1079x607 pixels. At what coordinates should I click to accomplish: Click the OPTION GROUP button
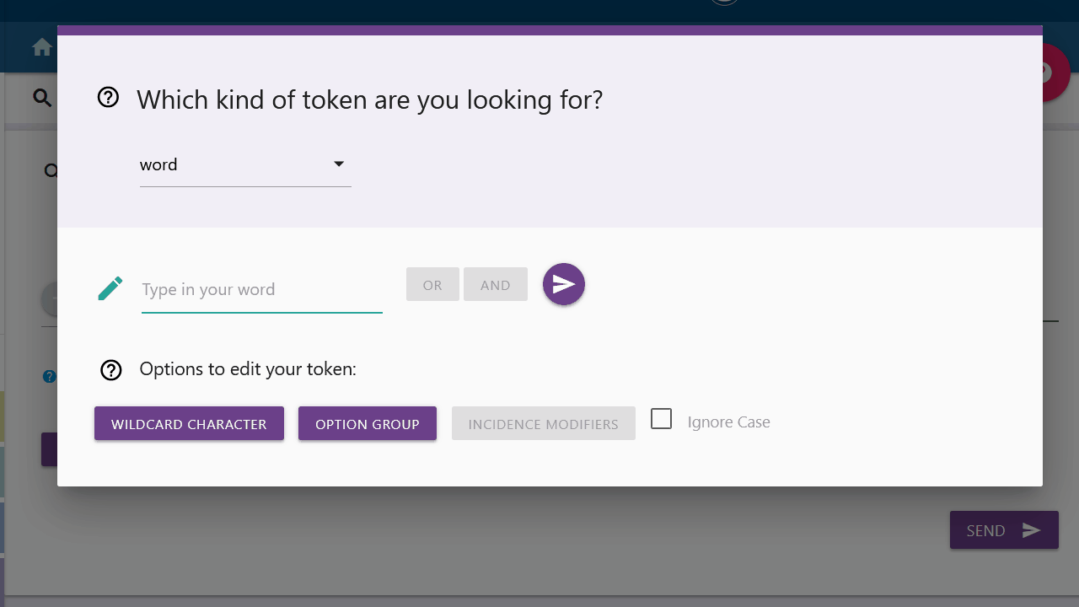click(x=368, y=424)
